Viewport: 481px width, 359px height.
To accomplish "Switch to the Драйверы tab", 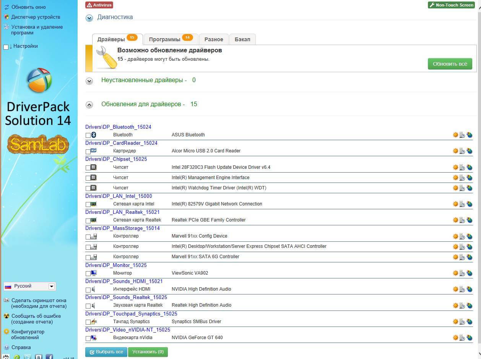I will [117, 39].
